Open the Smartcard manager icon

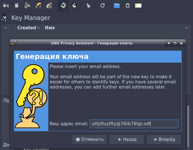point(138,5)
